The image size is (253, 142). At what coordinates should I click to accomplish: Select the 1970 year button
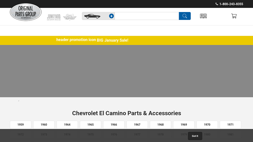click(207, 125)
